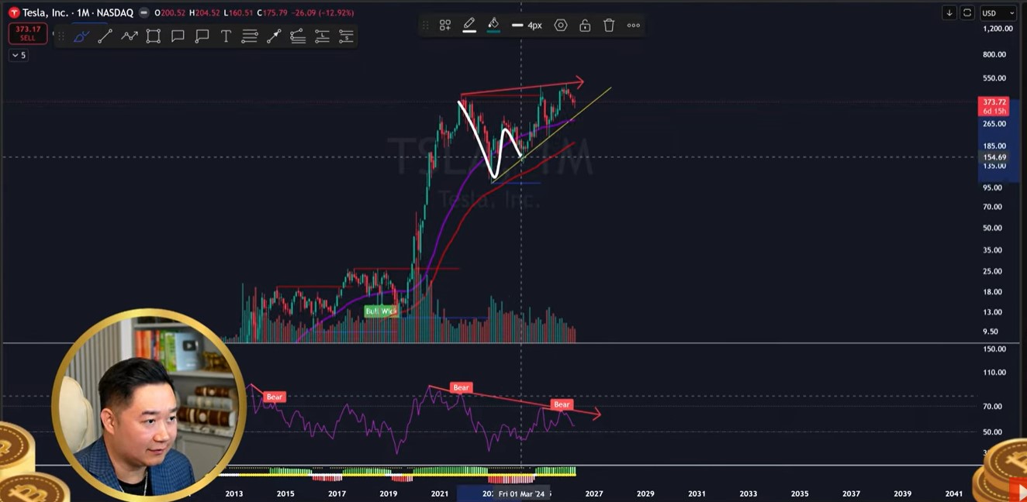Toggle the lock on selected drawing
The height and width of the screenshot is (502, 1027).
pyautogui.click(x=585, y=26)
